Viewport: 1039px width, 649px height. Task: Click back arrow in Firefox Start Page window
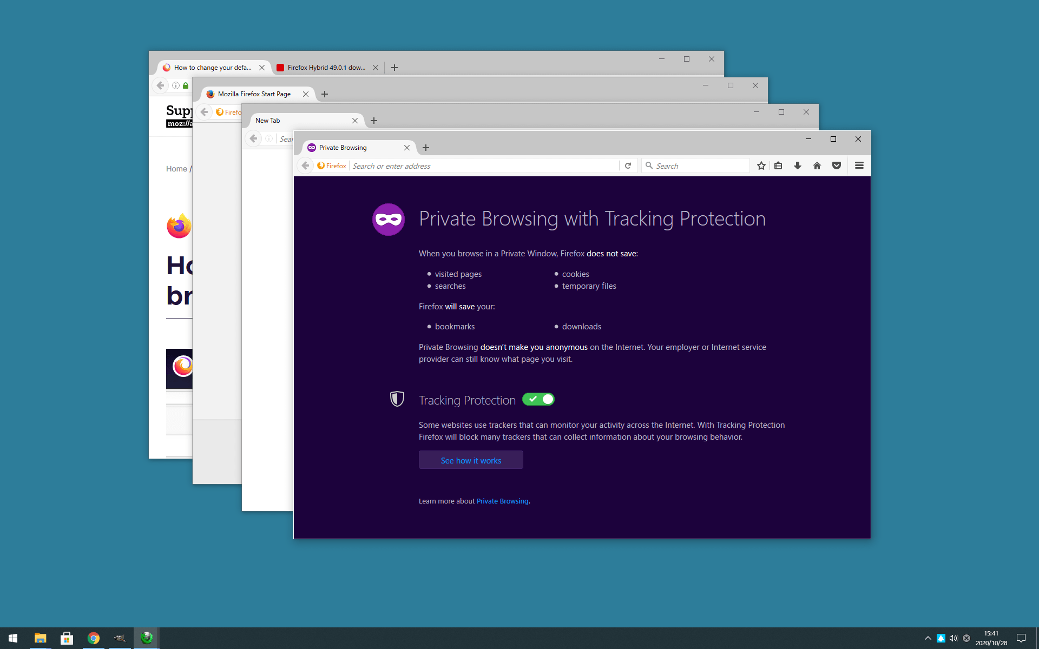[204, 112]
